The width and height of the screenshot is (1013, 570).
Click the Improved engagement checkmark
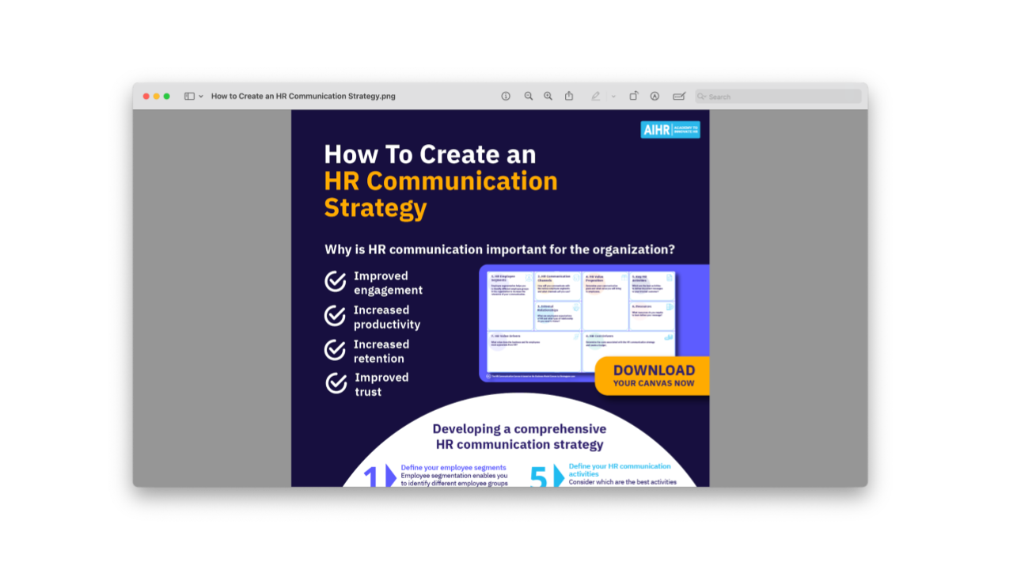click(x=335, y=282)
